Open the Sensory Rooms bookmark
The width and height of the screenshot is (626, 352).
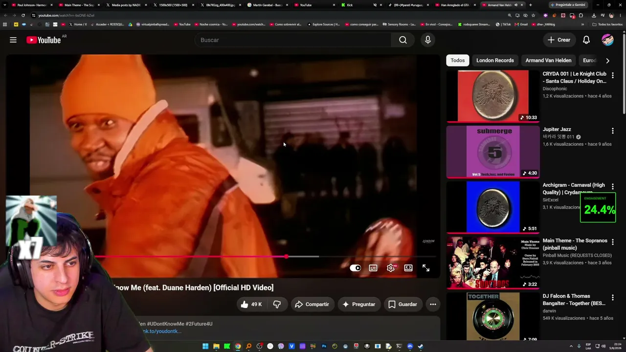pyautogui.click(x=399, y=24)
